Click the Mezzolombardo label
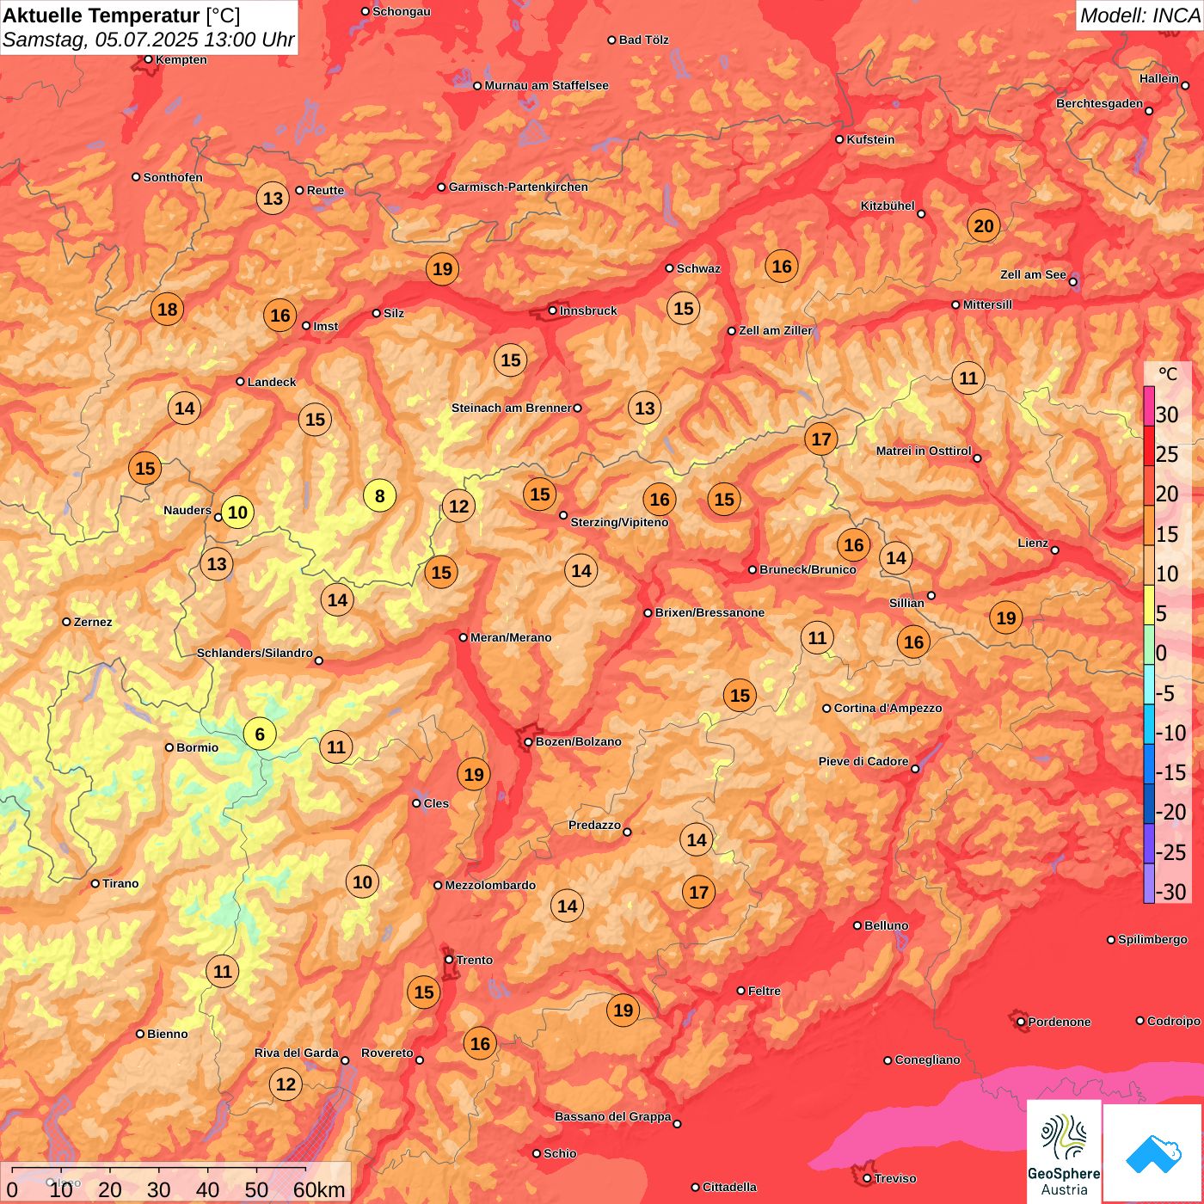This screenshot has width=1204, height=1204. tap(490, 885)
